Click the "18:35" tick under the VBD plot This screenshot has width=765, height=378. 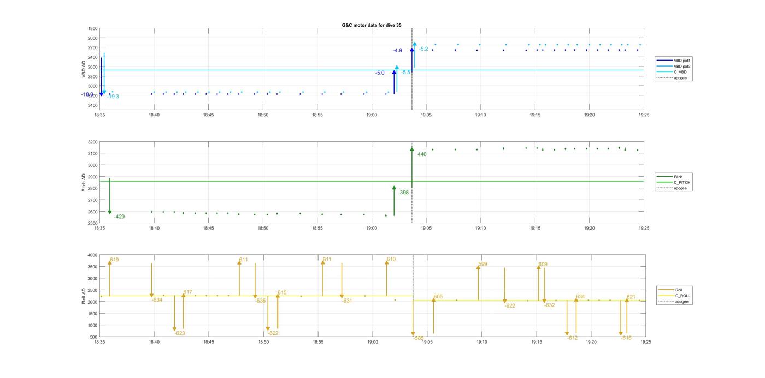pyautogui.click(x=99, y=115)
